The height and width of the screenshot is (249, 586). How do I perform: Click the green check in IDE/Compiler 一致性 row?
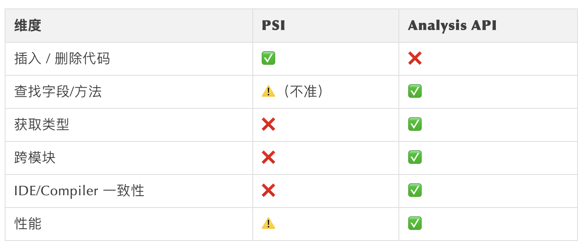point(415,191)
